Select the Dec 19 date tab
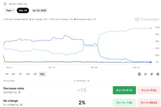 23,10
